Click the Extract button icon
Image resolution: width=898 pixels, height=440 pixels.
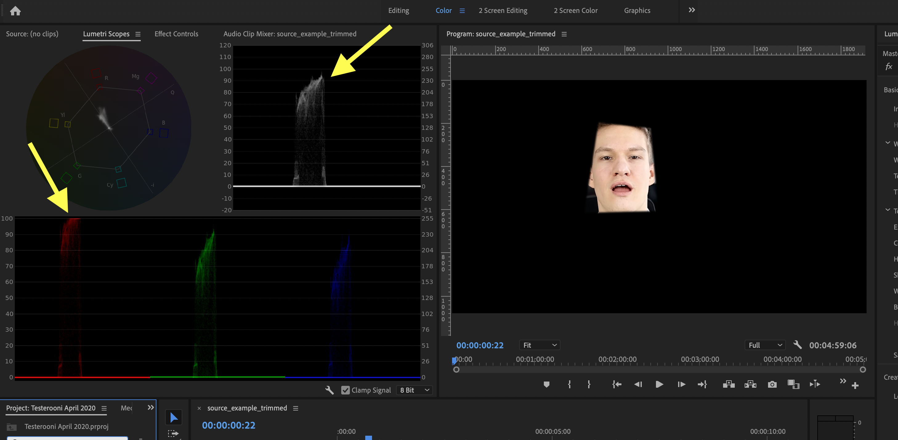(750, 384)
